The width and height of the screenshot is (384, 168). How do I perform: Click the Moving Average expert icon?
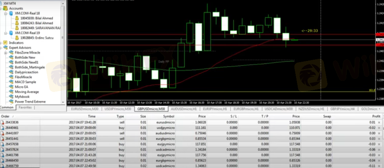[11, 92]
